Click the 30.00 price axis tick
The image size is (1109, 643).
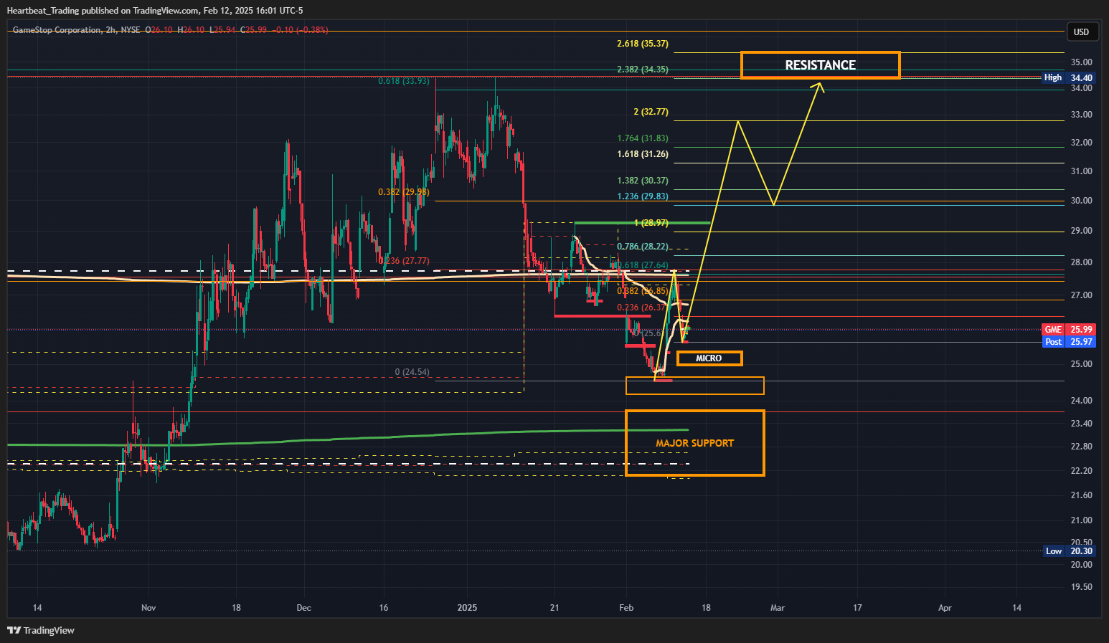point(1081,201)
